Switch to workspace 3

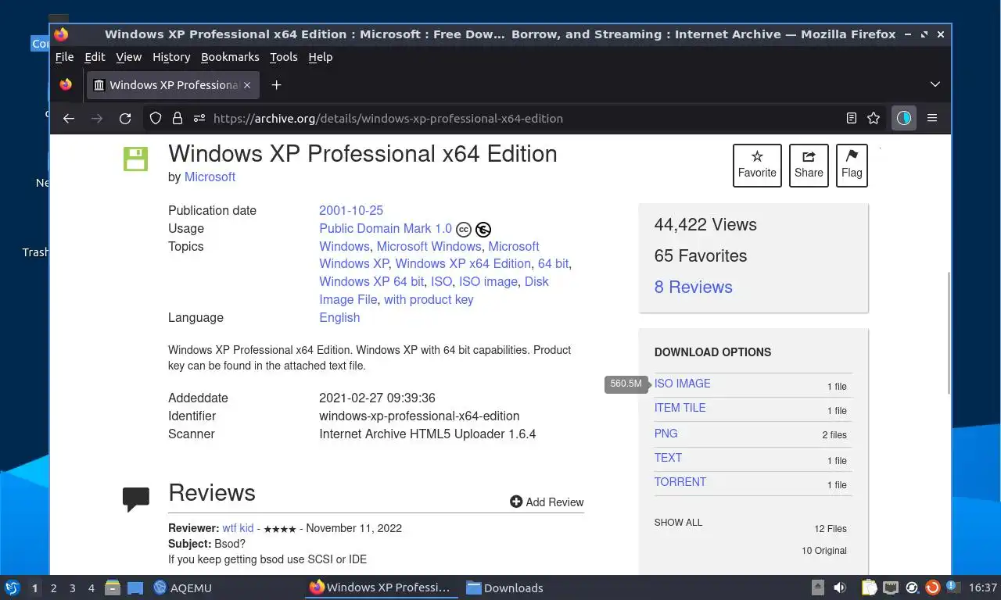73,588
